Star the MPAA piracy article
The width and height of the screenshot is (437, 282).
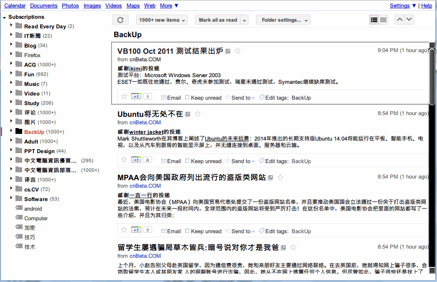(x=280, y=177)
